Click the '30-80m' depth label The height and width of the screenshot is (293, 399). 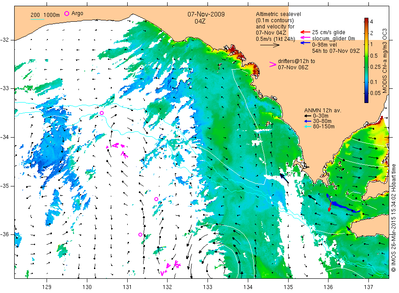322,121
